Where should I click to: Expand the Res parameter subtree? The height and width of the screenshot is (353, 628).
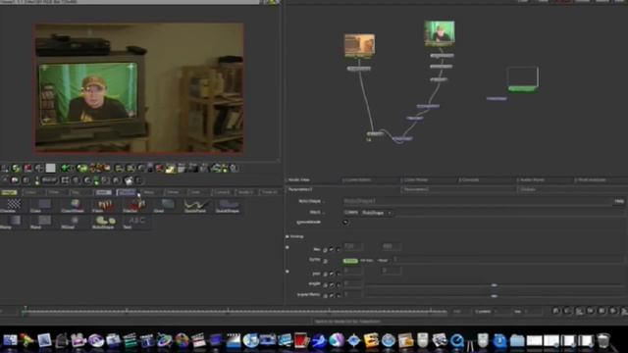click(x=288, y=247)
